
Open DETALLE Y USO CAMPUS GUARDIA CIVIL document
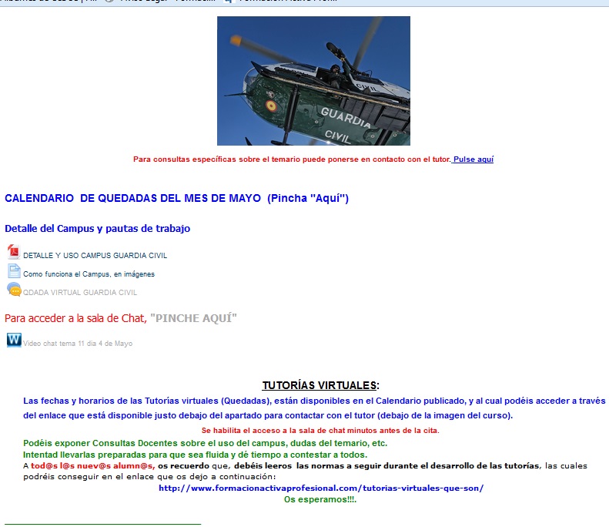pyautogui.click(x=95, y=255)
